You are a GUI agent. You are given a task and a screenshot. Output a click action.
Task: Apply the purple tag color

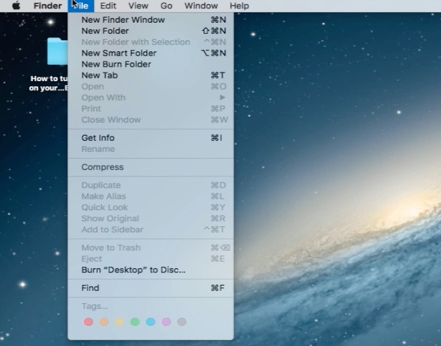[x=166, y=322]
